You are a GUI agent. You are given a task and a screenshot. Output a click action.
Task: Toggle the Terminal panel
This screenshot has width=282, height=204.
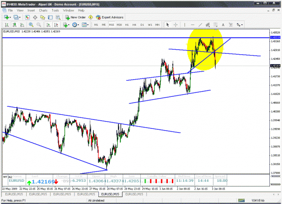click(x=51, y=17)
